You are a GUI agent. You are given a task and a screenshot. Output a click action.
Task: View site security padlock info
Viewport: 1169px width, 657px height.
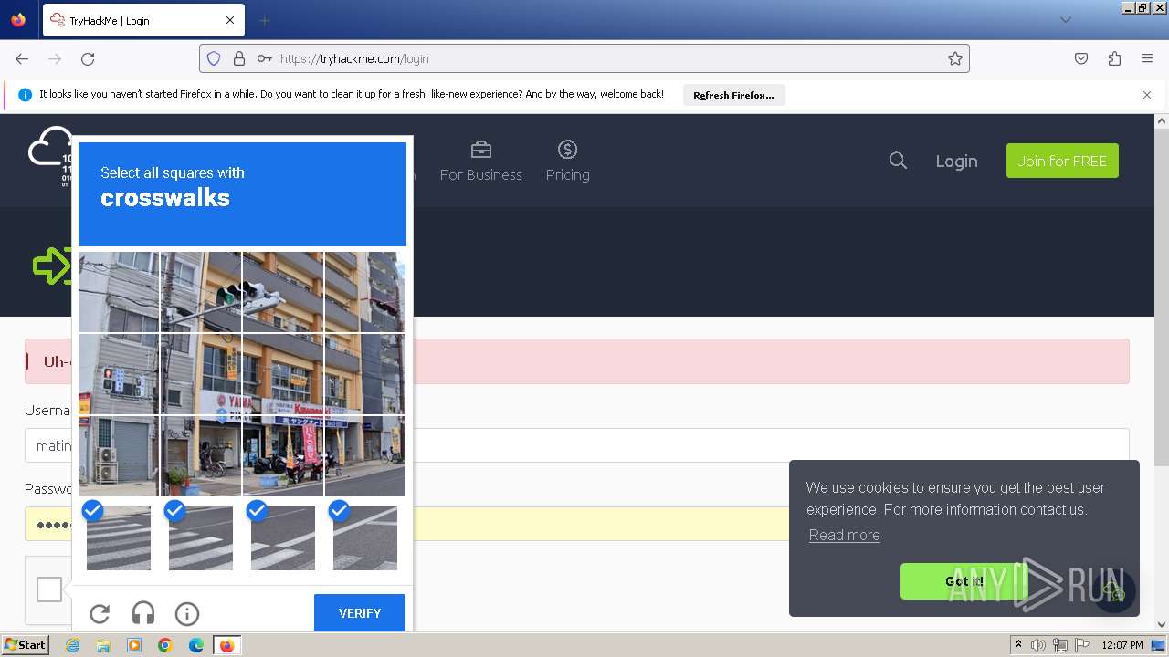[239, 58]
